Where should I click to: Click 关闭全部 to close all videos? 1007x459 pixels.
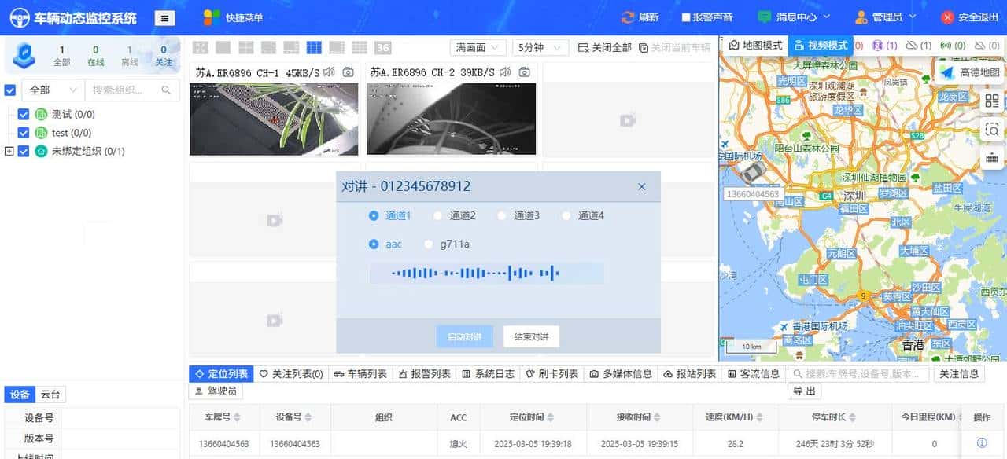tap(610, 47)
